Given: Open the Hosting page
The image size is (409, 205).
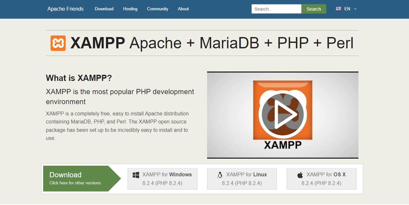Looking at the screenshot, I should (130, 9).
